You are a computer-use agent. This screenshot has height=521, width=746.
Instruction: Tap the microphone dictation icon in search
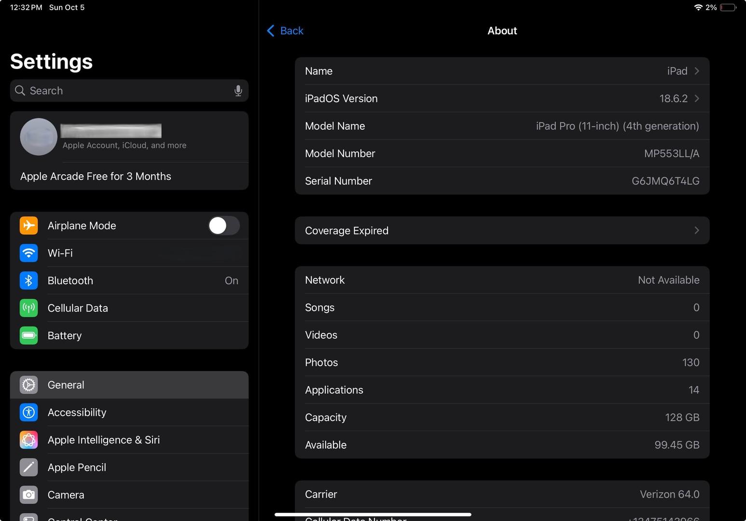pyautogui.click(x=238, y=91)
